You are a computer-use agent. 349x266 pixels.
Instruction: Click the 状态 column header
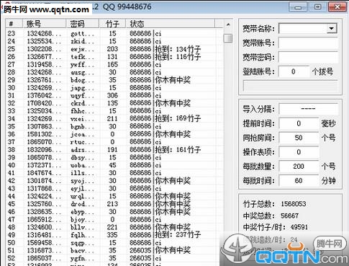click(x=171, y=24)
